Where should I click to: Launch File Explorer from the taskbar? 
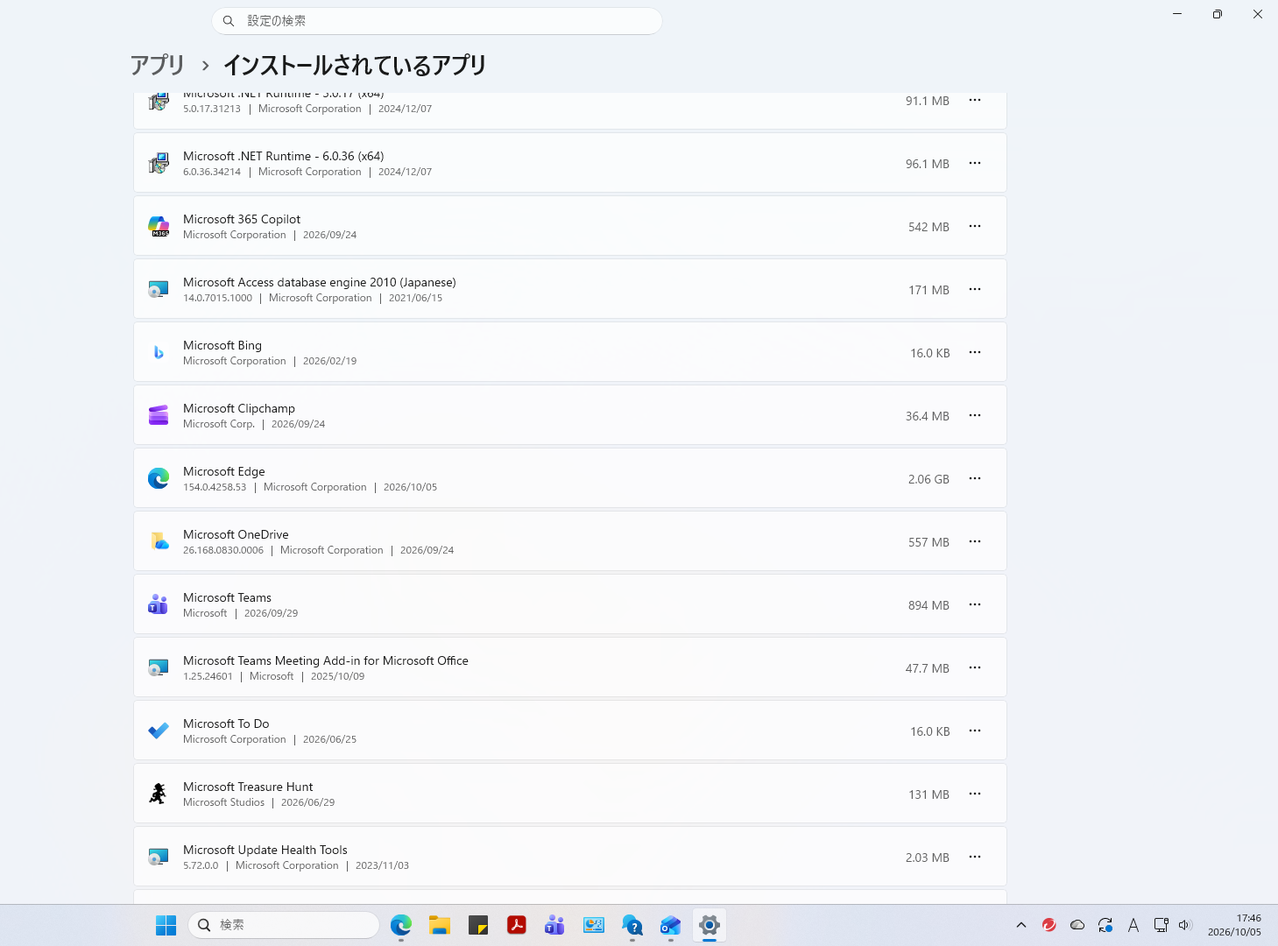(440, 925)
